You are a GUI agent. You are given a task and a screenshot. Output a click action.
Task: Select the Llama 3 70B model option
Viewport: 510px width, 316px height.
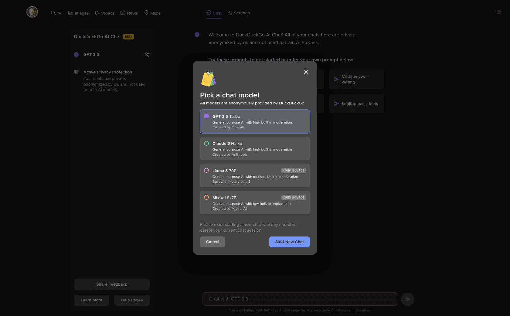click(x=255, y=176)
